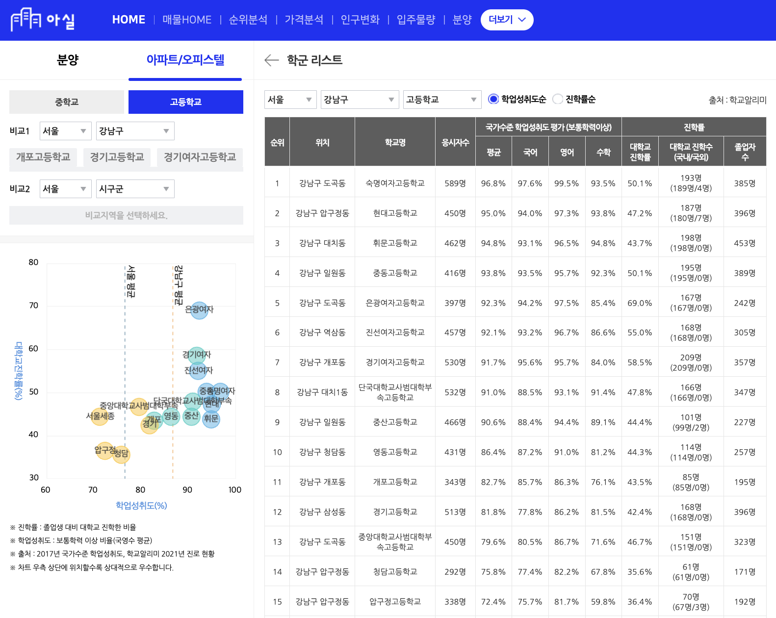Click 중산고등학교 in the table

tap(395, 422)
